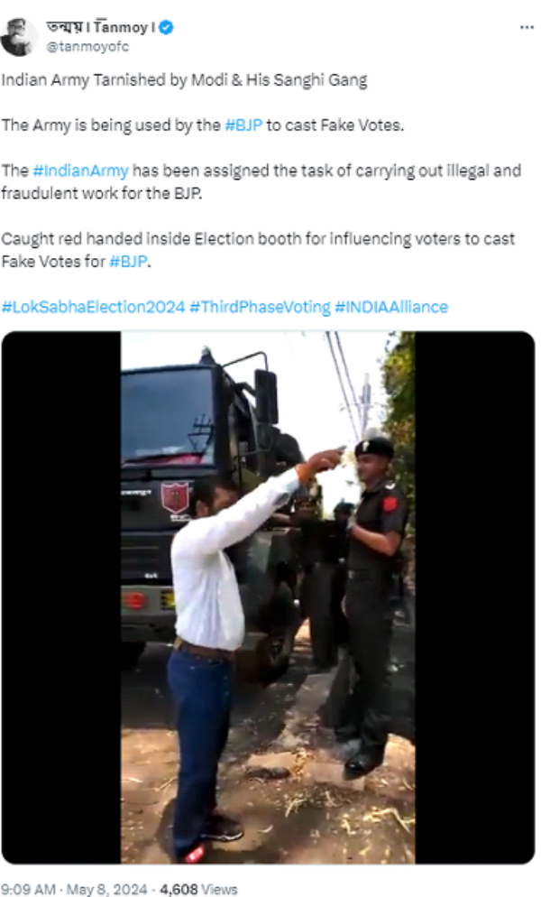Click the tweet headline about Indian Army Tarnished

(184, 80)
